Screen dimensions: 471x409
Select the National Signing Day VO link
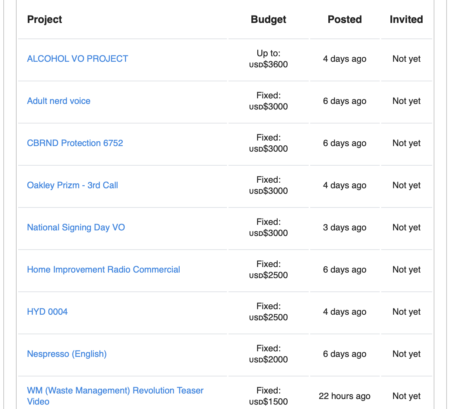tap(76, 227)
